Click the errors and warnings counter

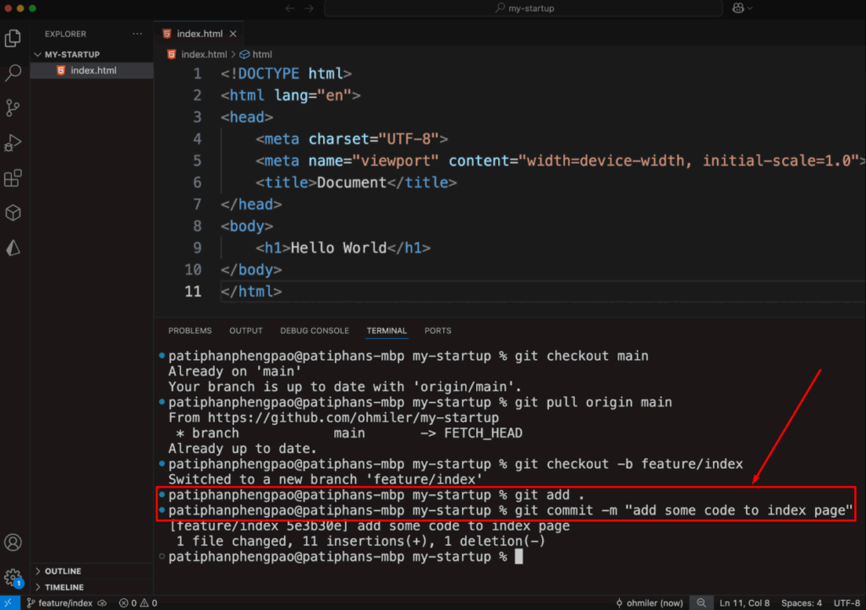click(138, 602)
